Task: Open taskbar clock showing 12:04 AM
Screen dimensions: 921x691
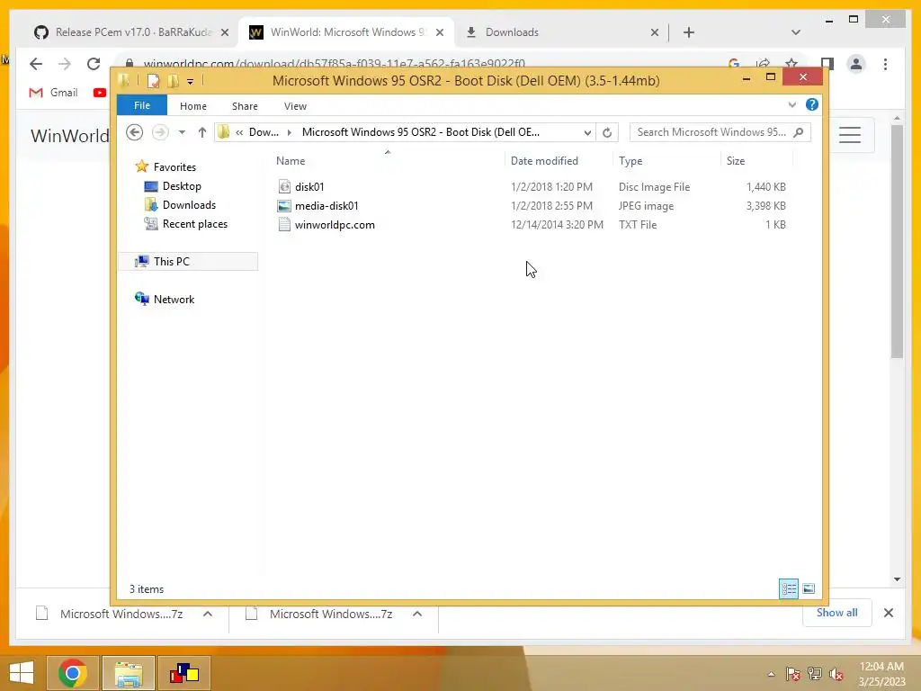Action: (x=881, y=674)
